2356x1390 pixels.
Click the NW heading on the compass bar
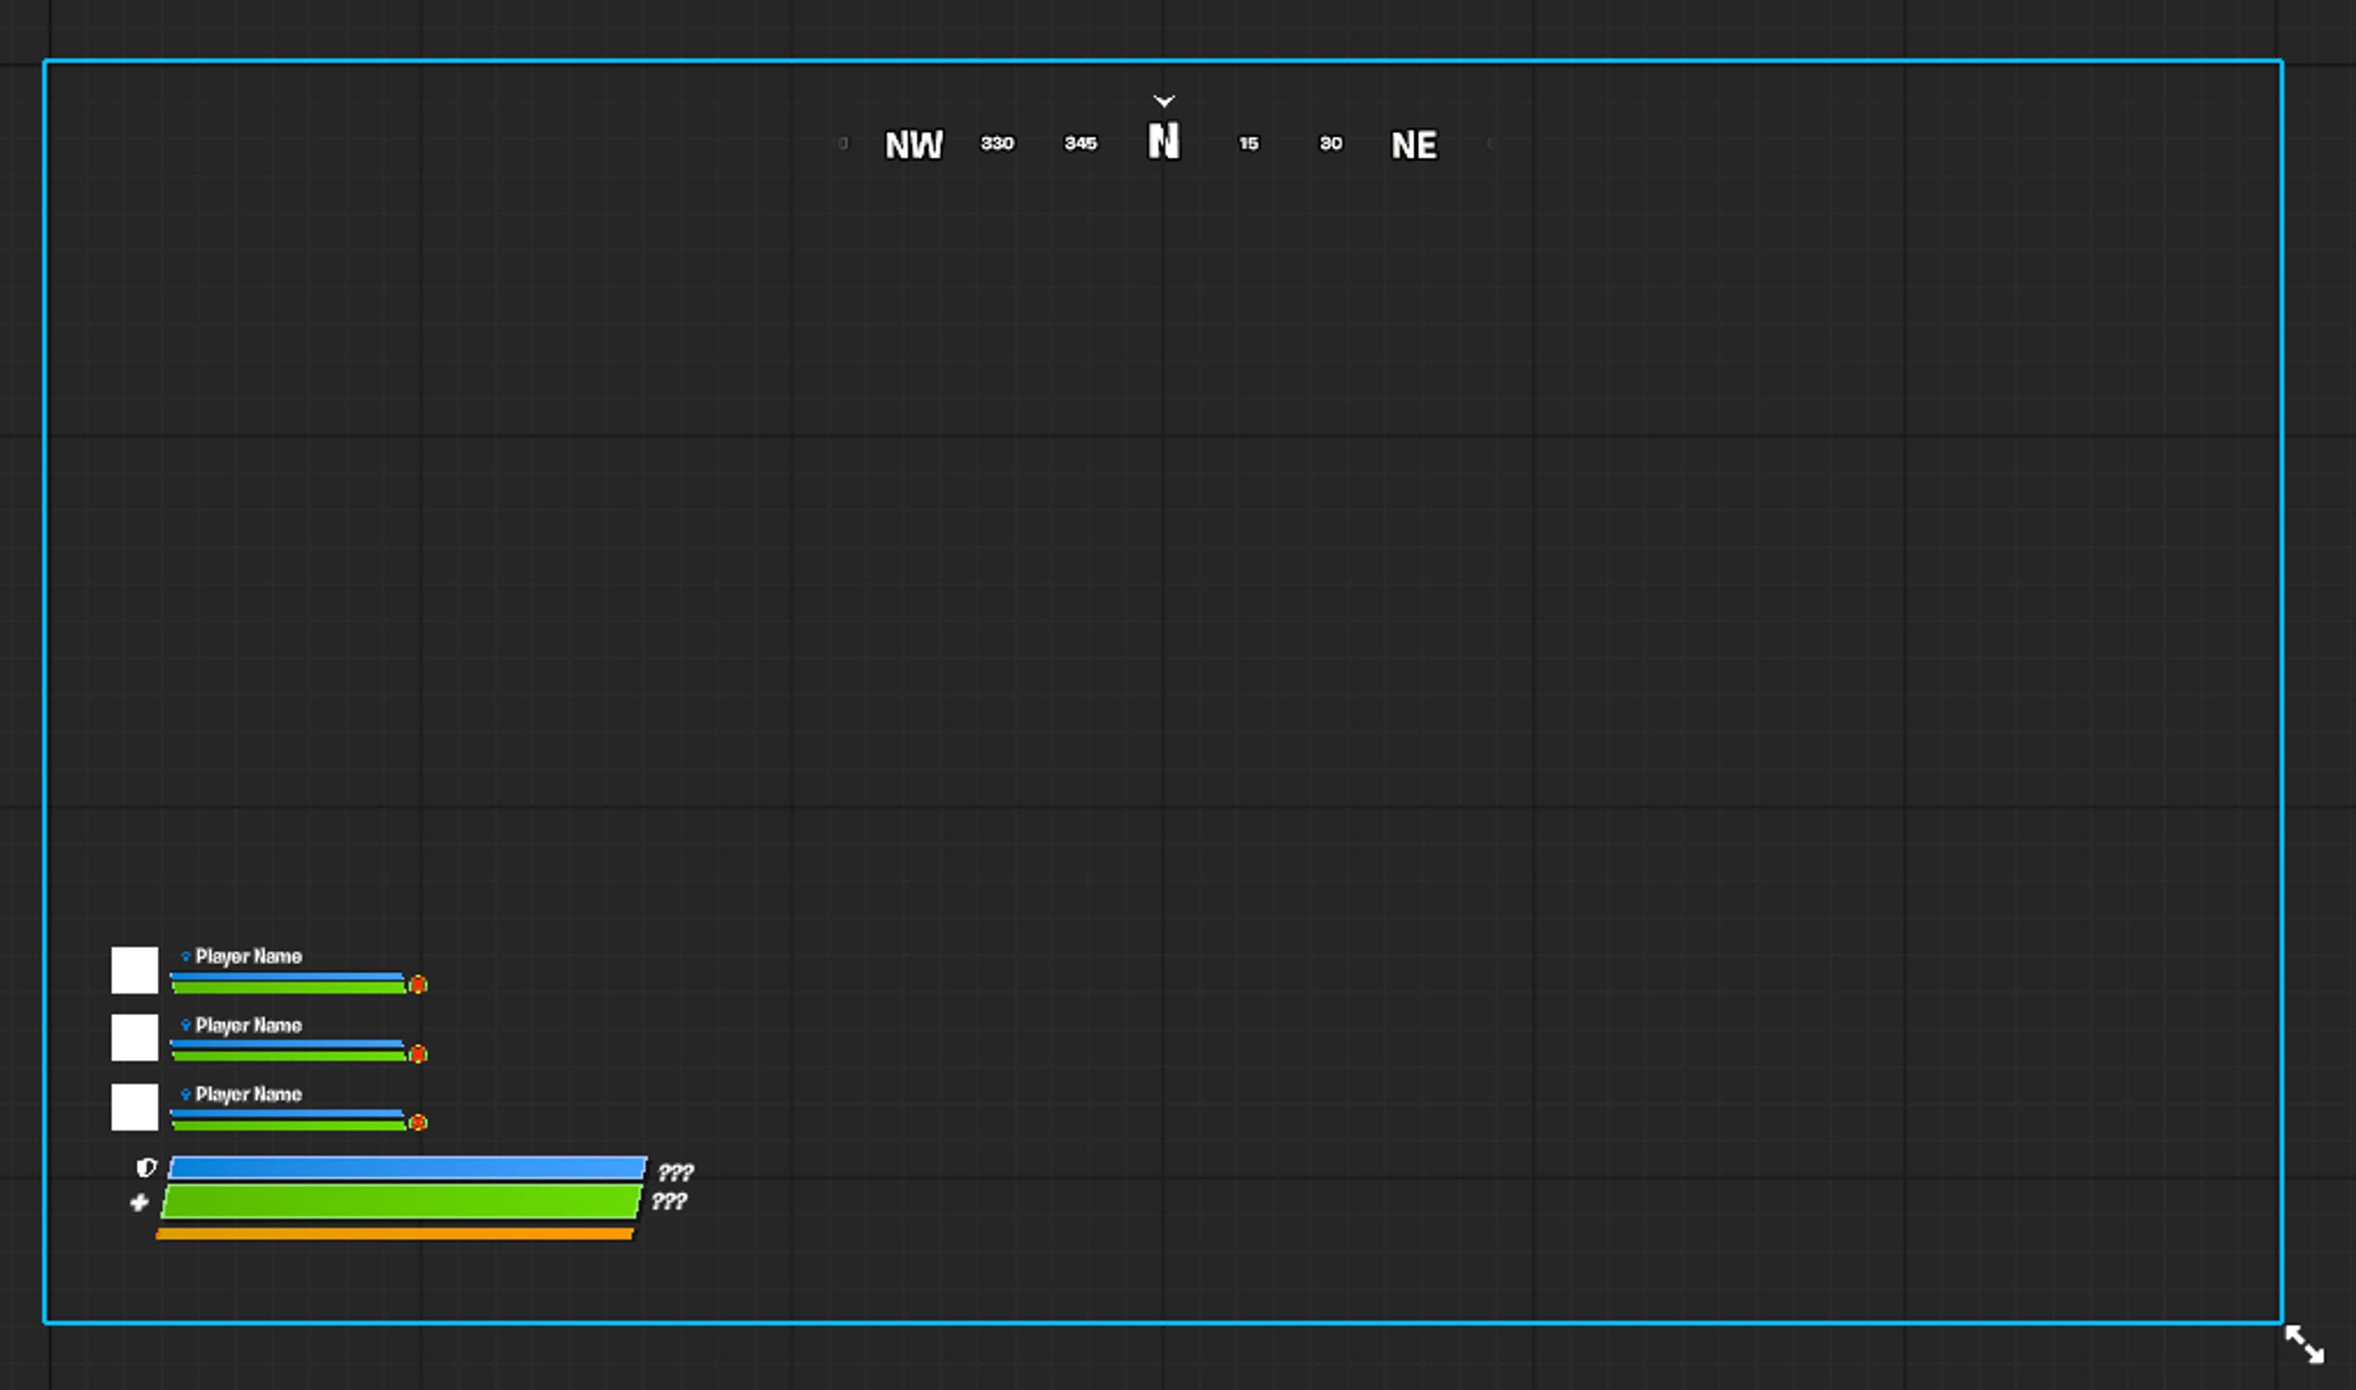click(x=915, y=144)
